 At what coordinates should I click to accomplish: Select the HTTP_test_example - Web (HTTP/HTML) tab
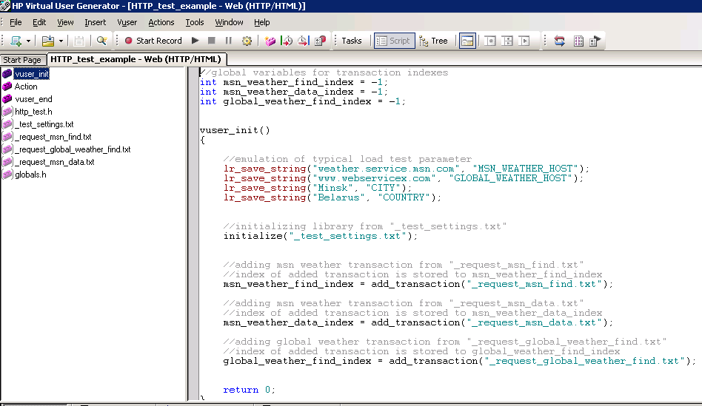coord(136,59)
